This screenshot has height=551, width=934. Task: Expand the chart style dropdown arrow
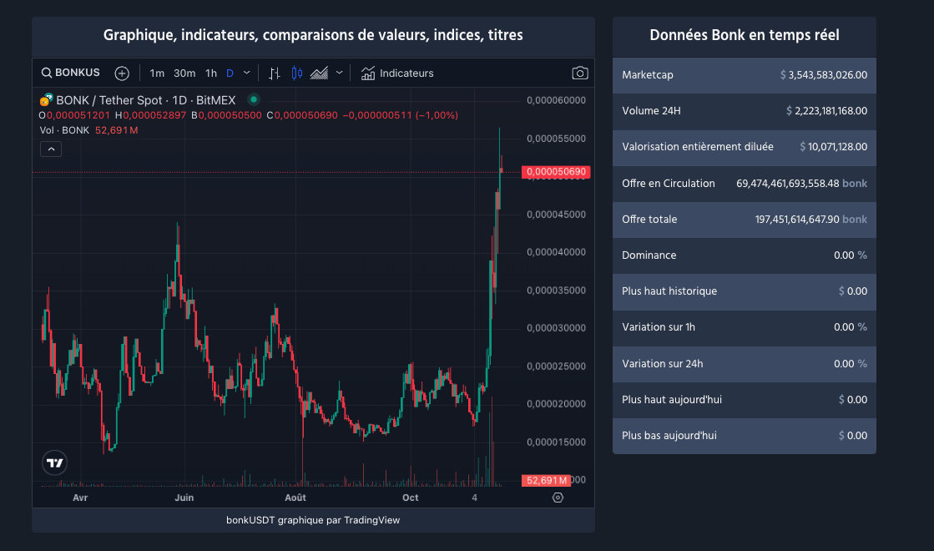340,73
